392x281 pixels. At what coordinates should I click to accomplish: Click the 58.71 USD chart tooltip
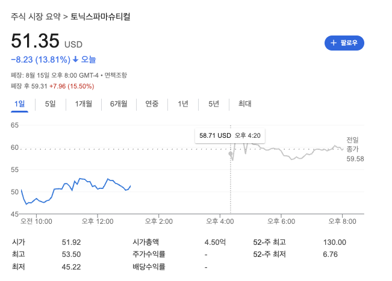pos(230,136)
